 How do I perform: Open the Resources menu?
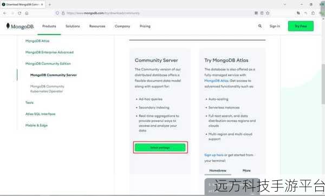[97, 26]
